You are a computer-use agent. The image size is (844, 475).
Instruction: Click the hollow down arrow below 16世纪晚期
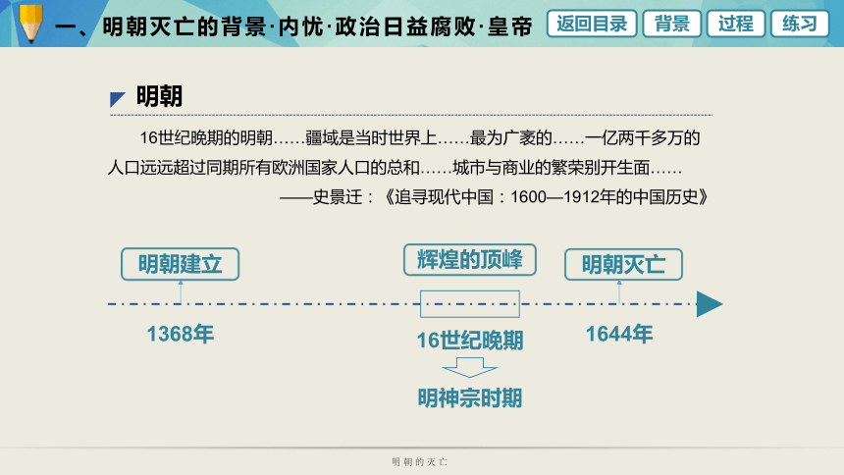click(470, 367)
